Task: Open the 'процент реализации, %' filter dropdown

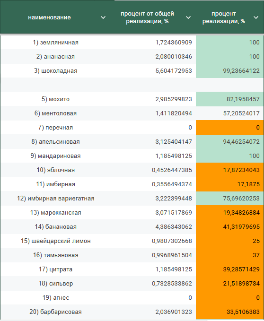Action: (x=256, y=17)
